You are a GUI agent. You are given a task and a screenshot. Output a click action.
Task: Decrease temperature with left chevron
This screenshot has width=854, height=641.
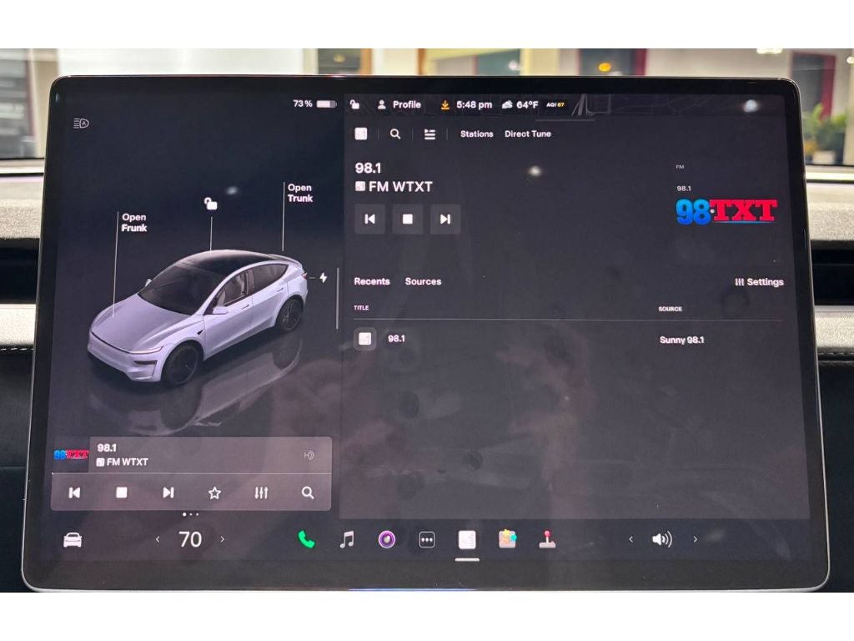click(158, 540)
